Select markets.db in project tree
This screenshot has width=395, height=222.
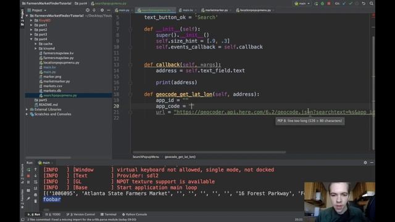tap(52, 91)
